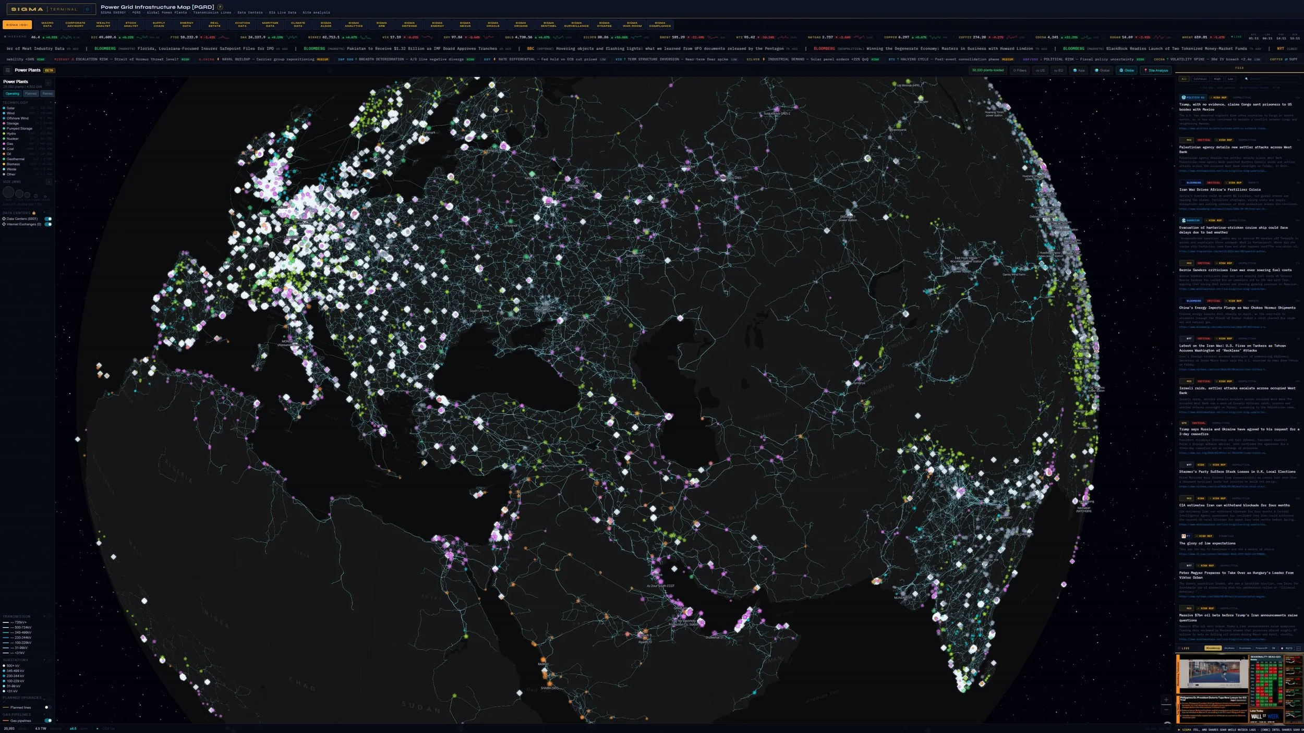Click the zoom in plus button on the map
This screenshot has width=1304, height=733.
pyautogui.click(x=1166, y=700)
